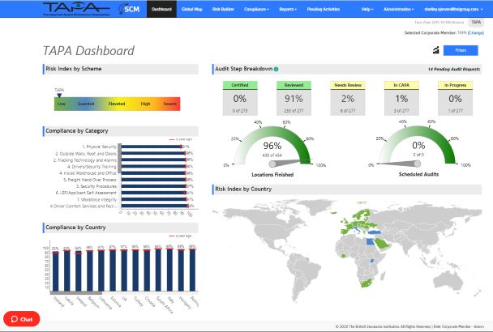Click the Change corporate member link
Viewport: 493px width, 332px height.
click(x=475, y=33)
